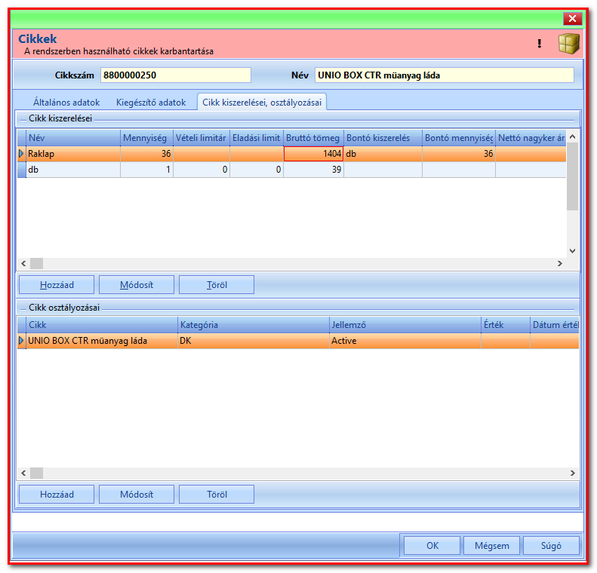
Task: Sort by Bruttó tömeg column header
Action: 313,138
